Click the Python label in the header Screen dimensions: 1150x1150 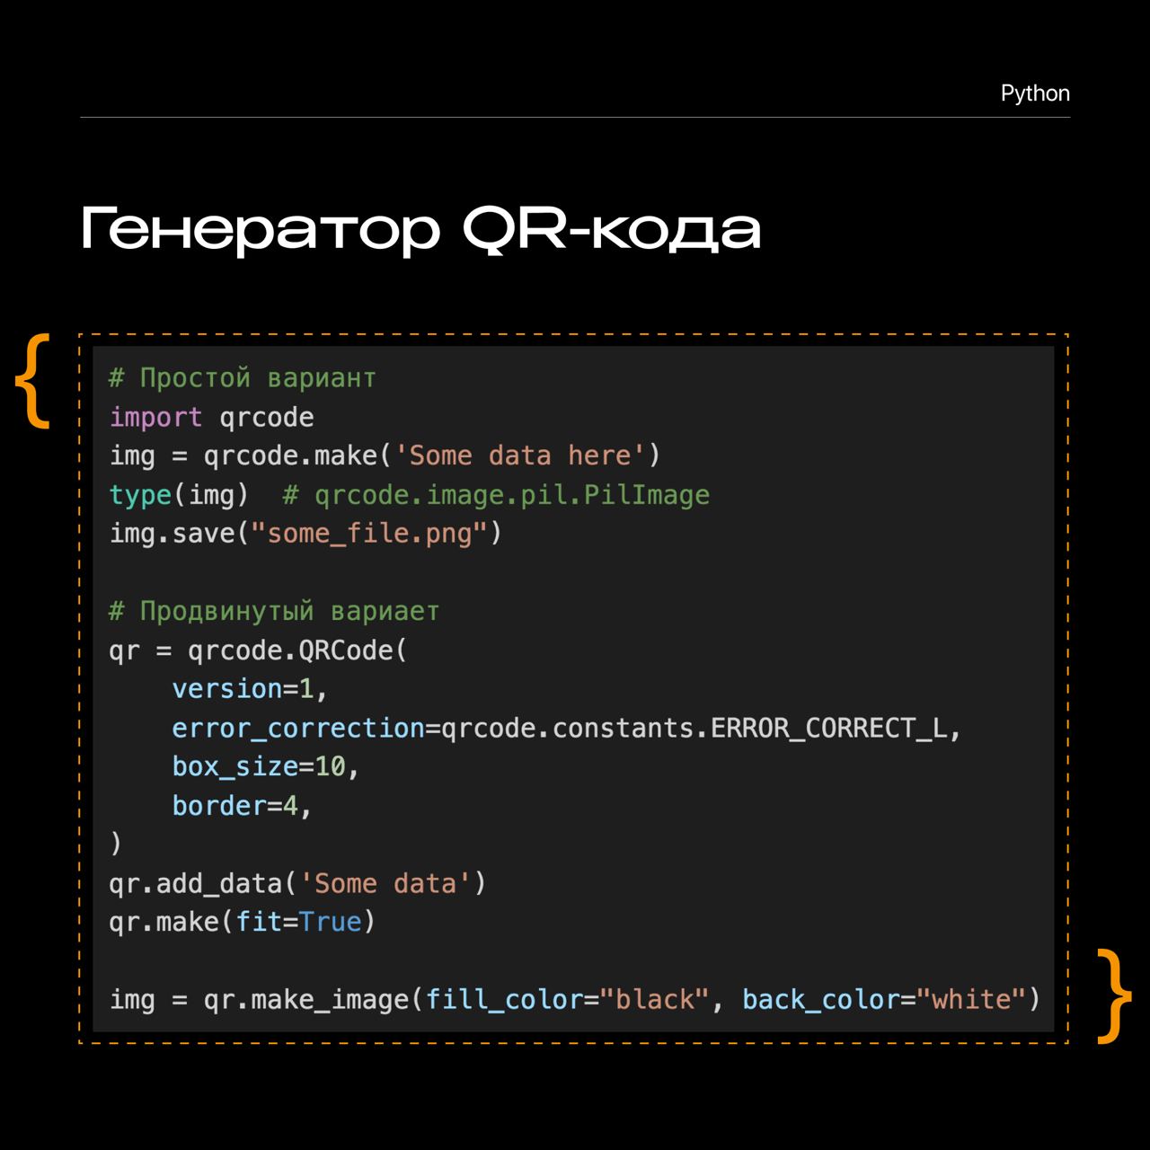point(1035,93)
